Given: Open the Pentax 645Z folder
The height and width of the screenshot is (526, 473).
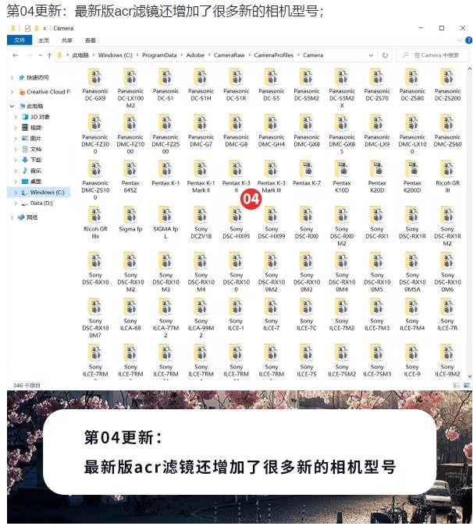Looking at the screenshot, I should pos(130,176).
